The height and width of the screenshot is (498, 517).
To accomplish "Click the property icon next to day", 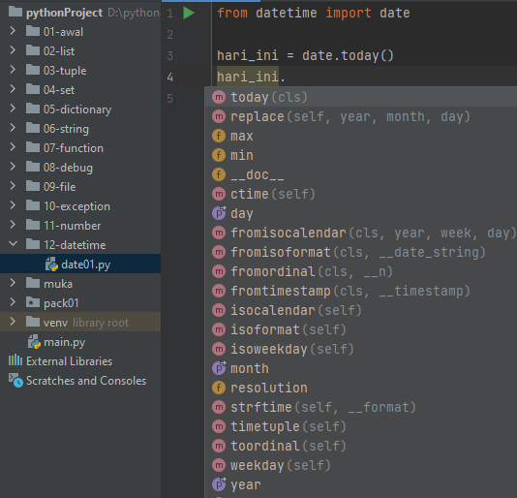I will 219,213.
